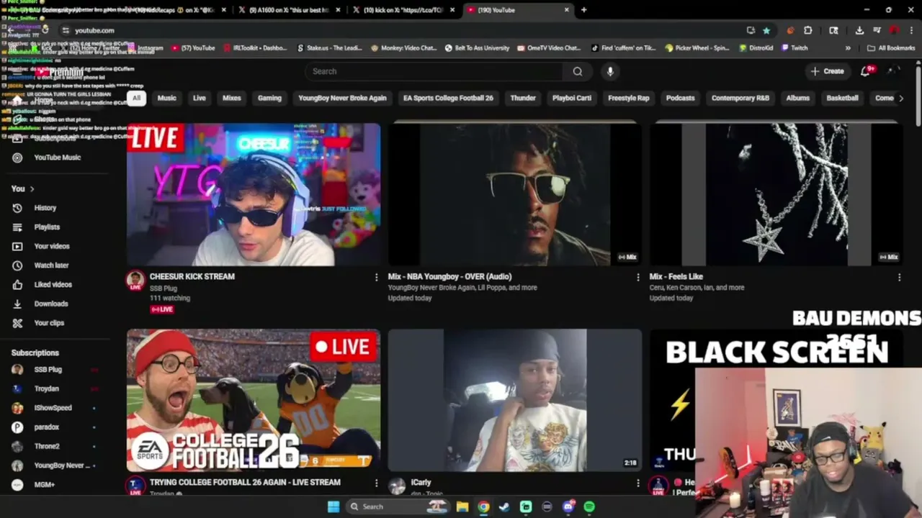
Task: Open YouTube Music from the sidebar
Action: pos(57,158)
